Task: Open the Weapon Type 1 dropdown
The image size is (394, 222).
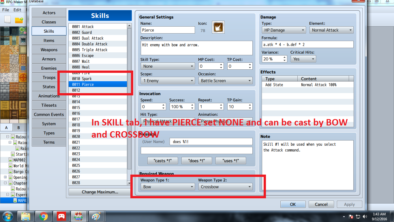Action: coord(168,187)
